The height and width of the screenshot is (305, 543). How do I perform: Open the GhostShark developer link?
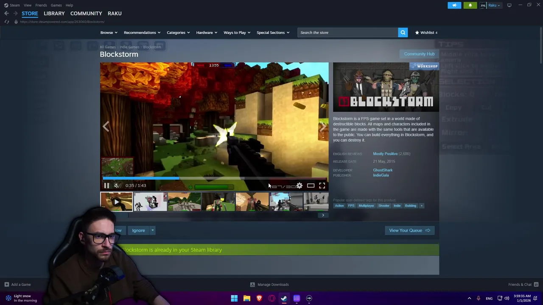pos(383,170)
